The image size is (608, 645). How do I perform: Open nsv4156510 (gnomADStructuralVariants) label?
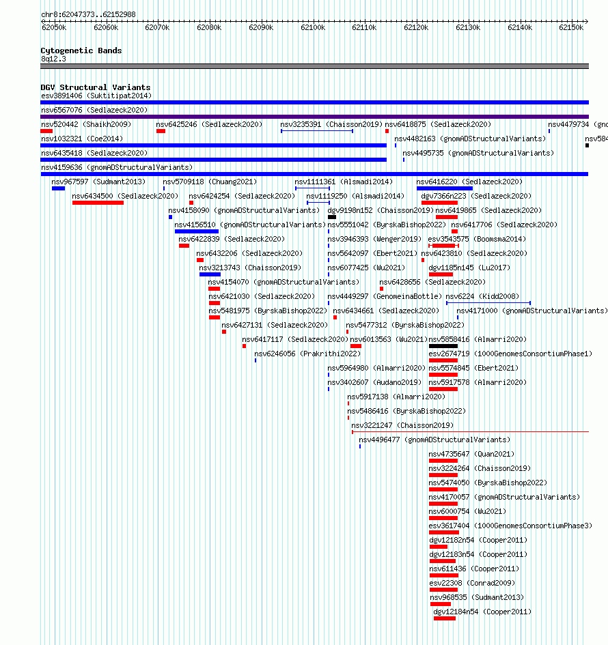(x=250, y=225)
